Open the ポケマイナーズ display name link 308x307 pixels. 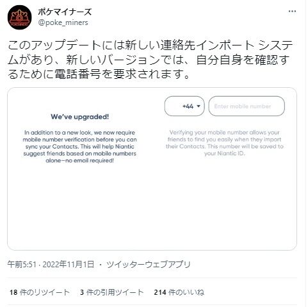click(x=65, y=12)
